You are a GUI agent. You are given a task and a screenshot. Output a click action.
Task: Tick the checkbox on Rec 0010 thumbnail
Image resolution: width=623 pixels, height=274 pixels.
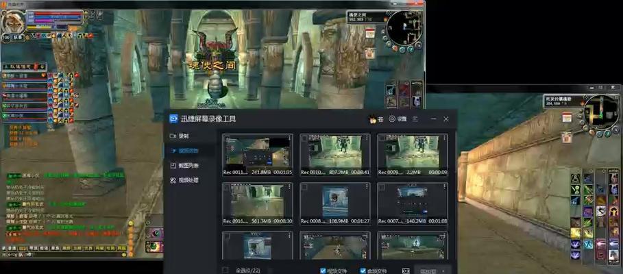tap(304, 138)
